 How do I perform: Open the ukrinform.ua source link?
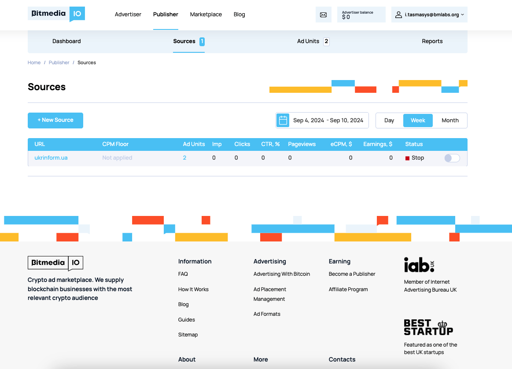click(x=51, y=158)
